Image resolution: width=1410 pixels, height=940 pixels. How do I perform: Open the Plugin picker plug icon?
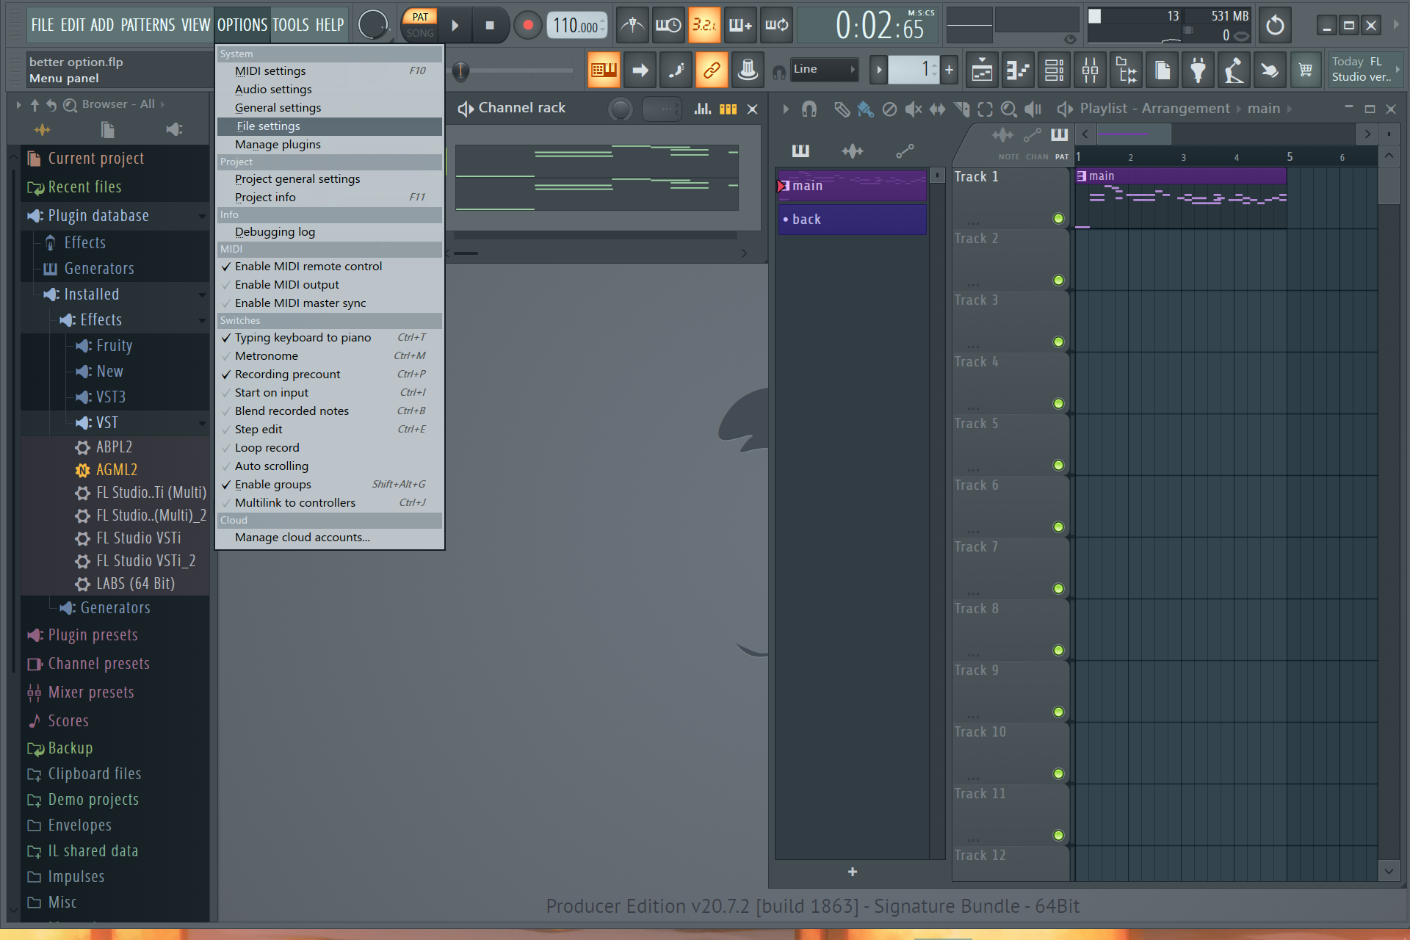pyautogui.click(x=1198, y=70)
